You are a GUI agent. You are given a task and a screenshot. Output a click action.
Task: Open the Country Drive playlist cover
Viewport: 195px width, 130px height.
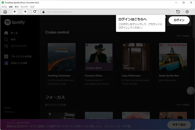tap(99, 57)
